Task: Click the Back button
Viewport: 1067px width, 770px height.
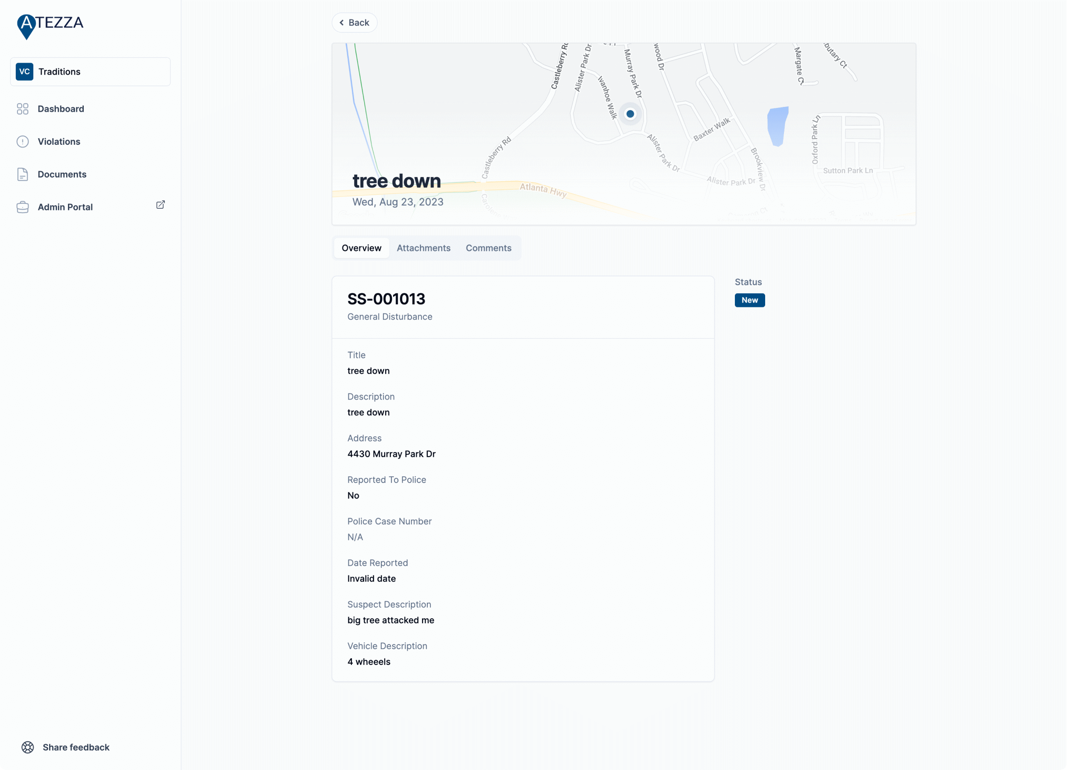Action: pyautogui.click(x=354, y=22)
